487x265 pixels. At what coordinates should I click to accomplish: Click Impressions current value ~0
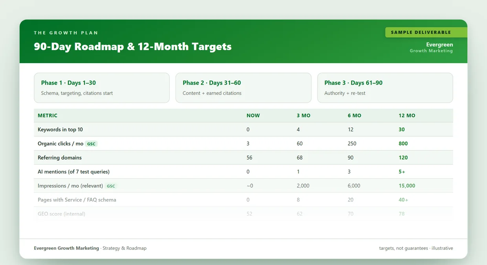250,186
